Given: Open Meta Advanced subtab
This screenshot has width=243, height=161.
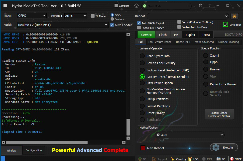Looking at the screenshot, I should [x=204, y=42].
